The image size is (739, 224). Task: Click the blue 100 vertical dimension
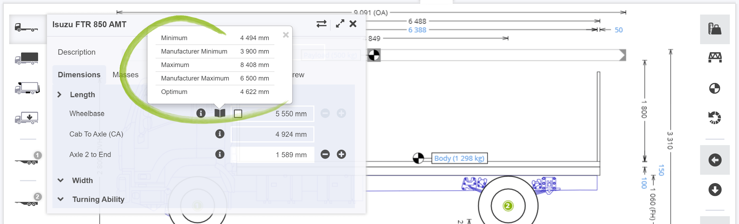coord(644,183)
